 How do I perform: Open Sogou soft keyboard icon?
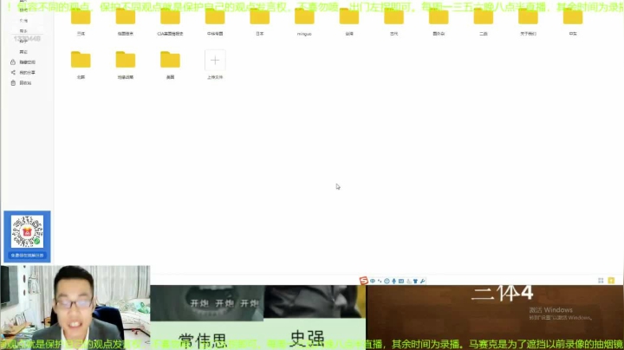(401, 281)
